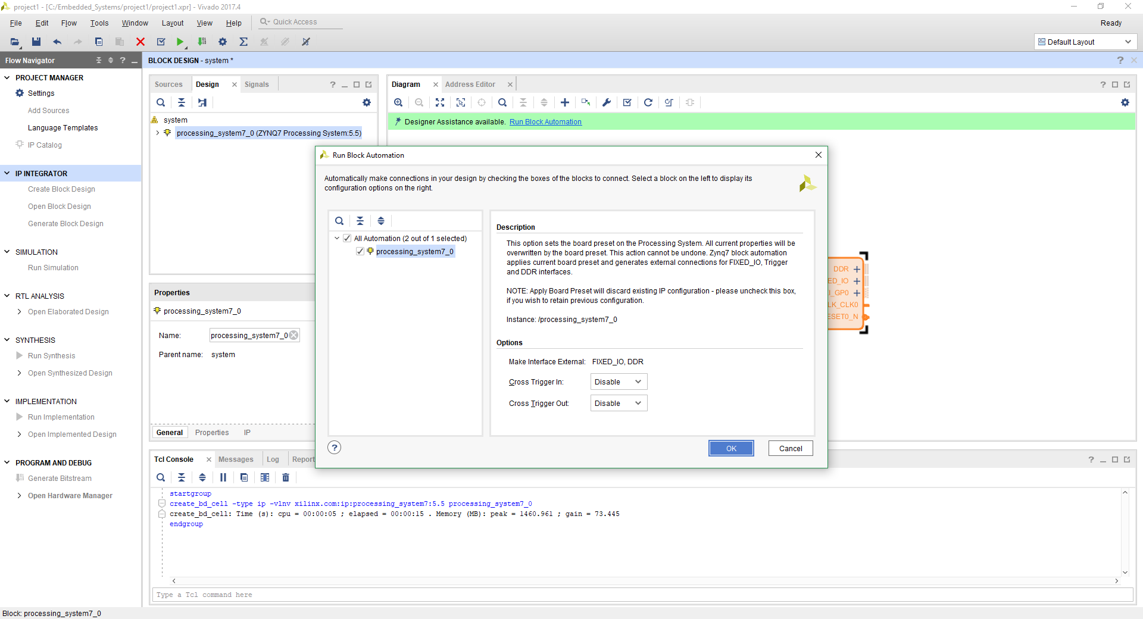
Task: Click collapse all icon in Design panel
Action: 182,102
